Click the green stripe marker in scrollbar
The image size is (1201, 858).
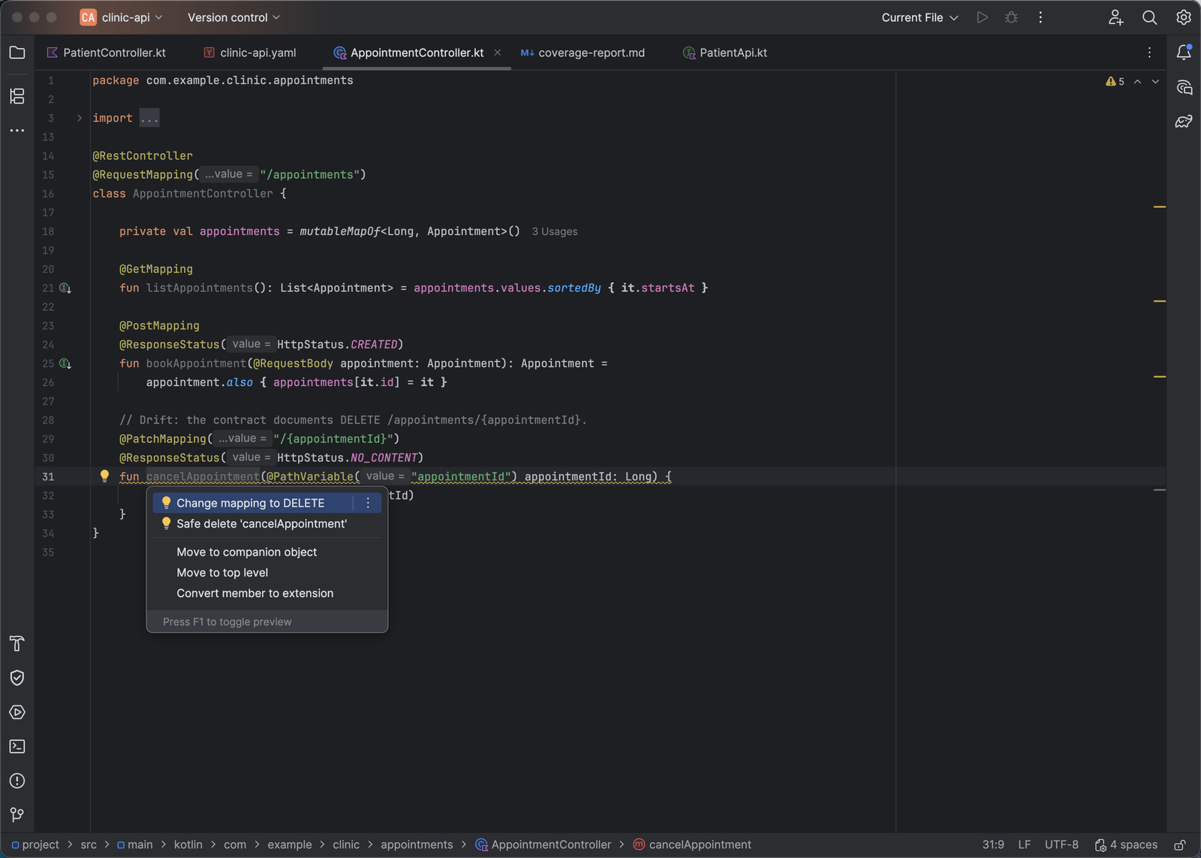coord(1160,490)
